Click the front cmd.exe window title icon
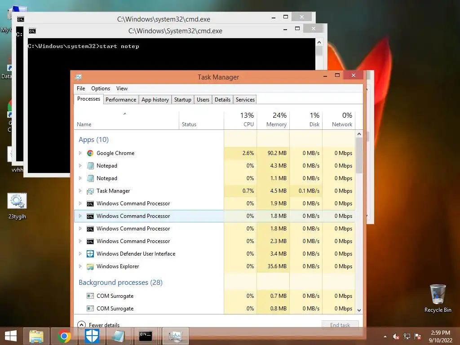The height and width of the screenshot is (345, 460). point(32,31)
